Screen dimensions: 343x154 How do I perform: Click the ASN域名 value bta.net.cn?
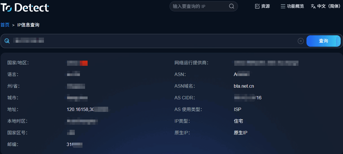244,86
